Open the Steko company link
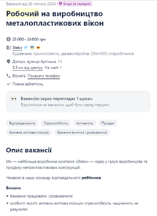The height and width of the screenshot is (216, 157). 17,48
